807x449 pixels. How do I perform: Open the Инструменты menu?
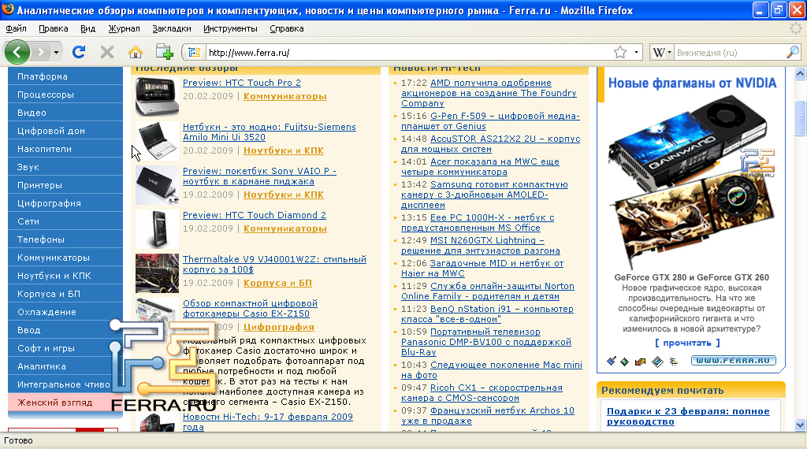(230, 29)
